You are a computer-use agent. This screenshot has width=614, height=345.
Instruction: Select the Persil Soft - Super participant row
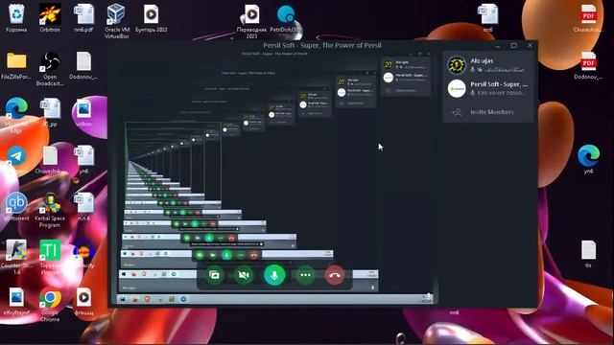pyautogui.click(x=488, y=88)
